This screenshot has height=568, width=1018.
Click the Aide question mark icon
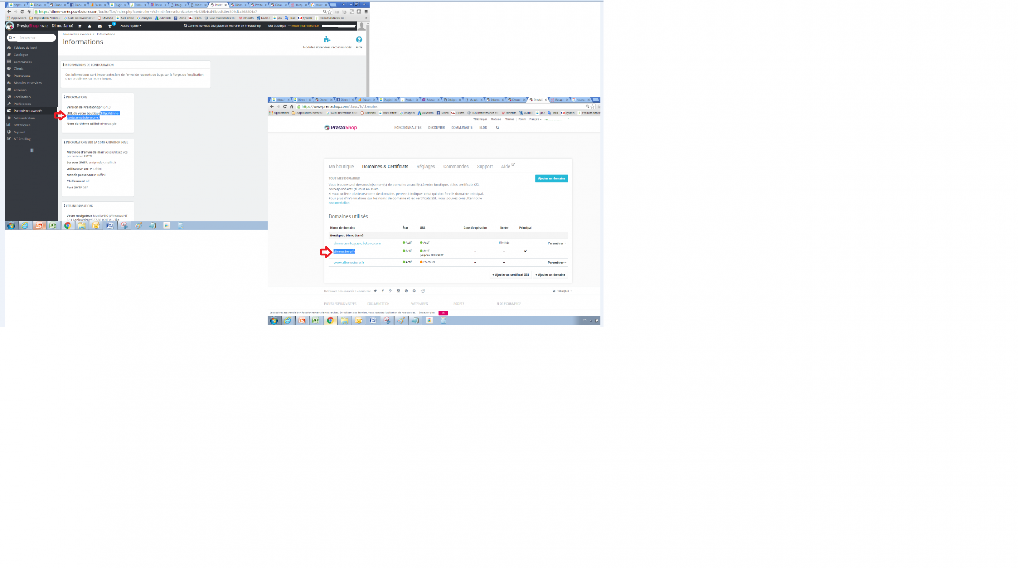359,40
